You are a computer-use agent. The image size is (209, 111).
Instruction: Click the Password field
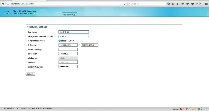coord(68,62)
